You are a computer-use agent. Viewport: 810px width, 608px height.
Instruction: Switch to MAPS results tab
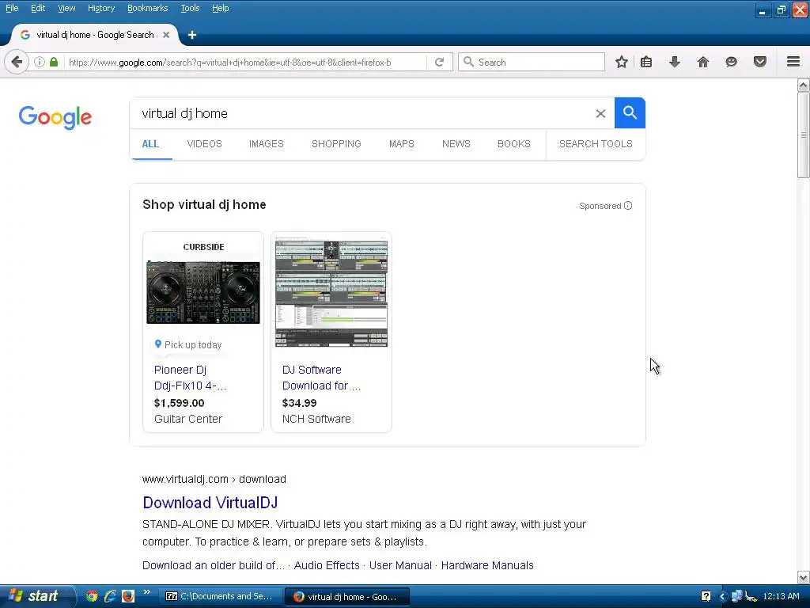tap(402, 144)
